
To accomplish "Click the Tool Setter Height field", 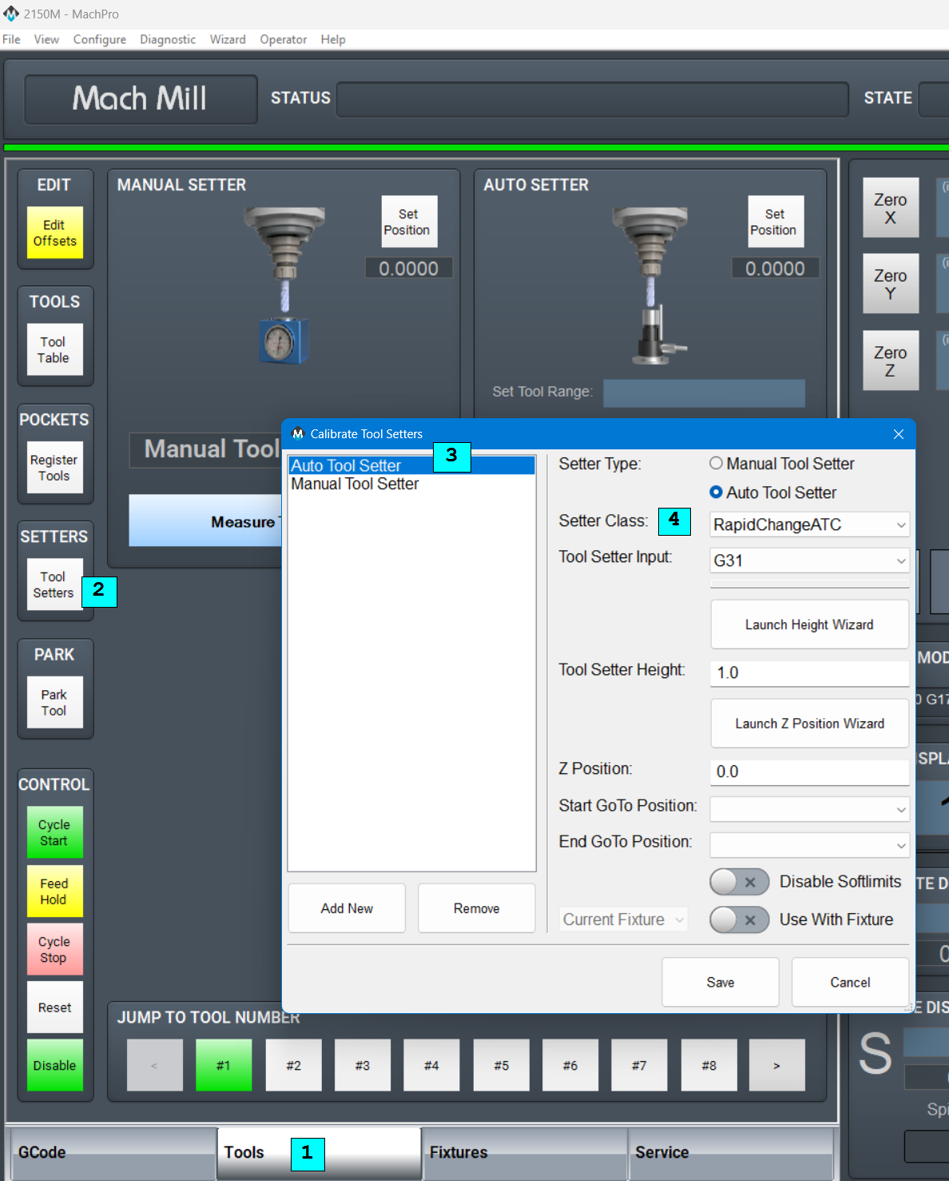I will pyautogui.click(x=809, y=673).
